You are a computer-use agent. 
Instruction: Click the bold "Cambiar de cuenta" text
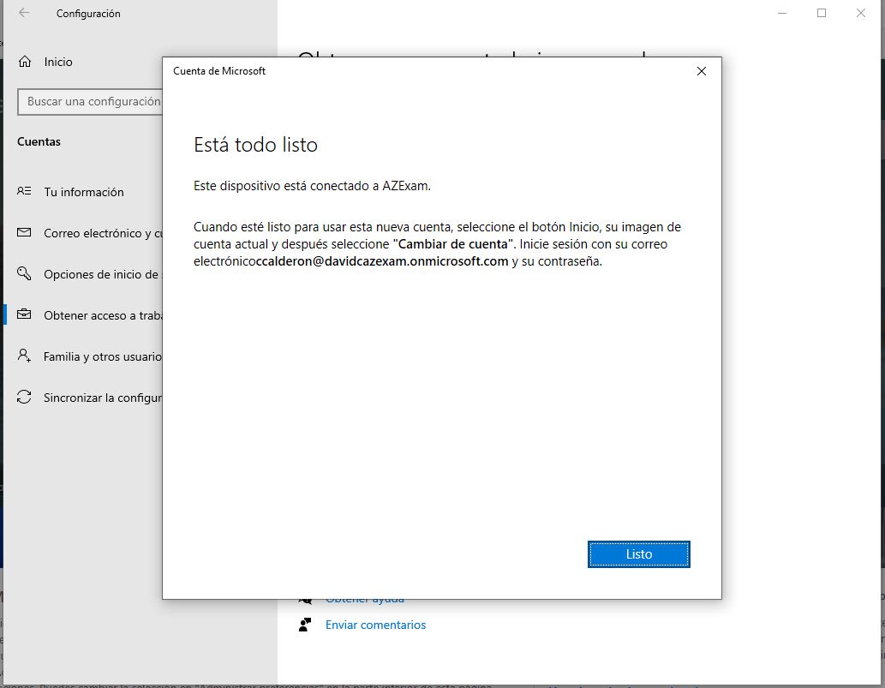pyautogui.click(x=452, y=244)
